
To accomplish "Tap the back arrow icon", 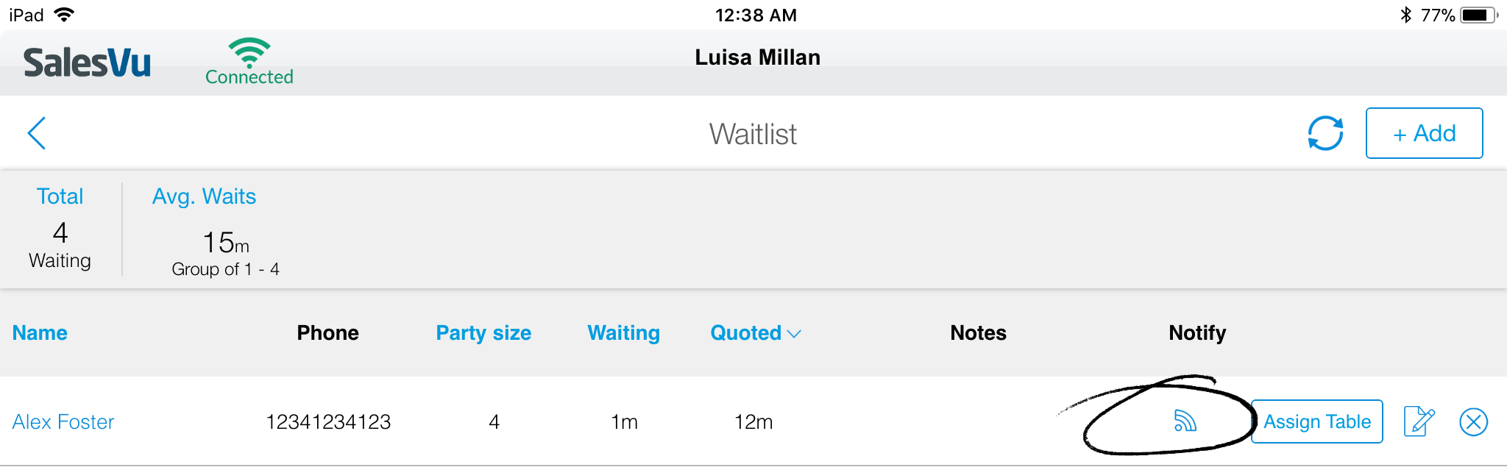I will click(37, 133).
